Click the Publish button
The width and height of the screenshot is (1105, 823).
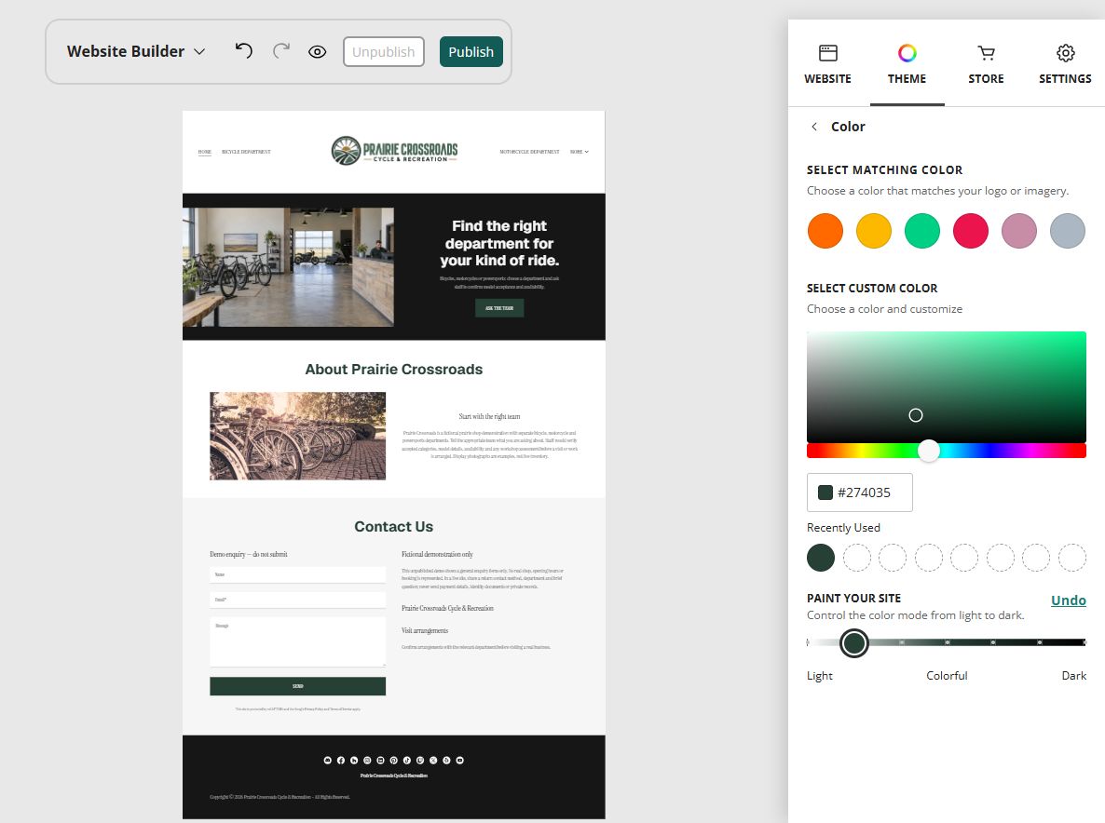pos(471,52)
